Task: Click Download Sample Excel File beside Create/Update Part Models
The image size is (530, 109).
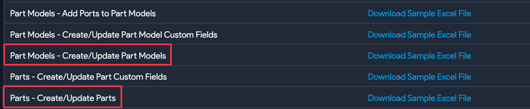Action: tap(419, 56)
